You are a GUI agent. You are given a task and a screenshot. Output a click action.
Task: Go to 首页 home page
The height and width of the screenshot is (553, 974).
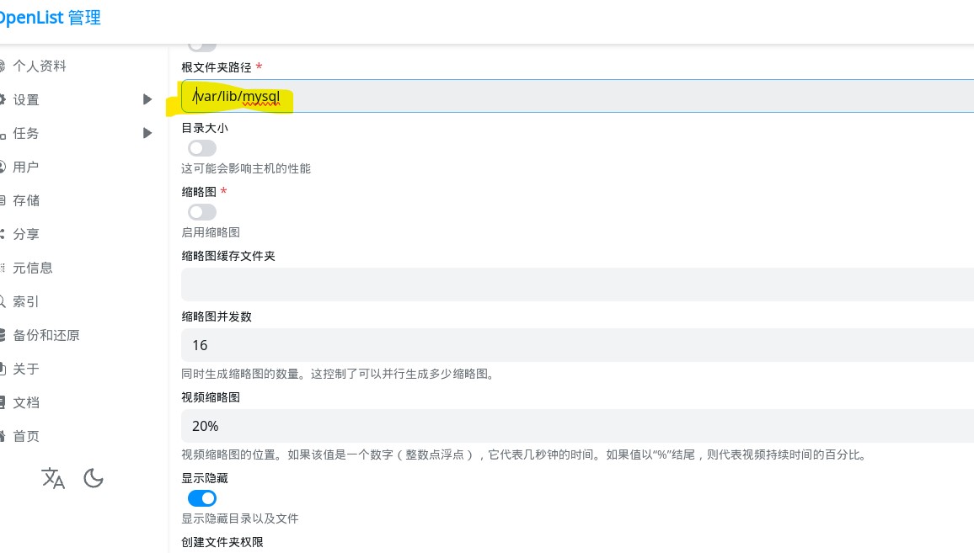pyautogui.click(x=26, y=436)
